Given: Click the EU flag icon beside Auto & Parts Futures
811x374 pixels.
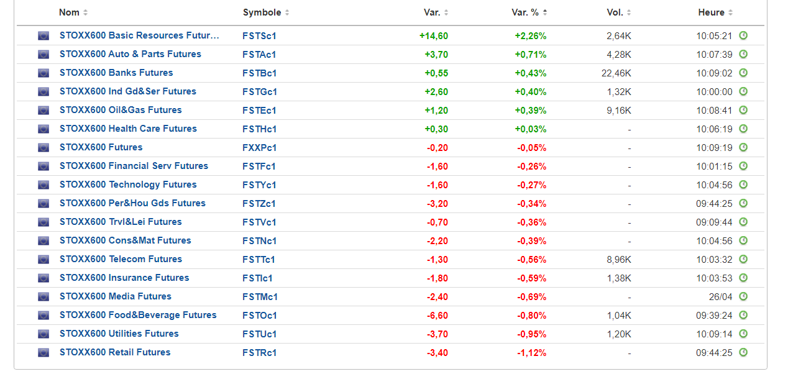Looking at the screenshot, I should click(x=44, y=55).
